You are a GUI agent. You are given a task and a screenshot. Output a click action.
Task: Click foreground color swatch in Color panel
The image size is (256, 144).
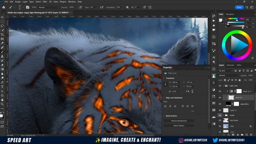[220, 20]
